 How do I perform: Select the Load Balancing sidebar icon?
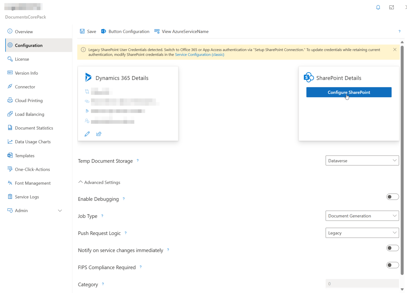tap(29, 114)
